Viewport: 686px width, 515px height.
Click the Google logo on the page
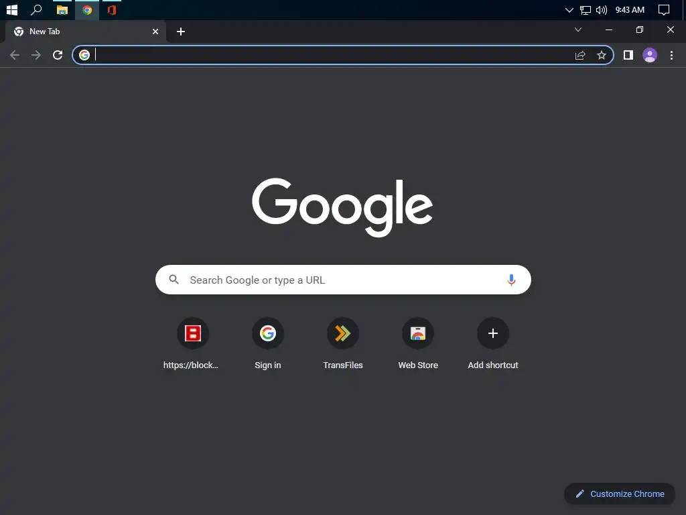[x=342, y=207]
